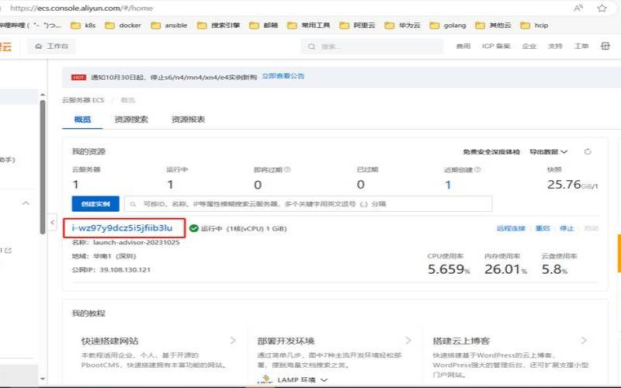Click the instance search field under 我的资源
Viewport: 621px width, 388px height.
click(x=308, y=204)
